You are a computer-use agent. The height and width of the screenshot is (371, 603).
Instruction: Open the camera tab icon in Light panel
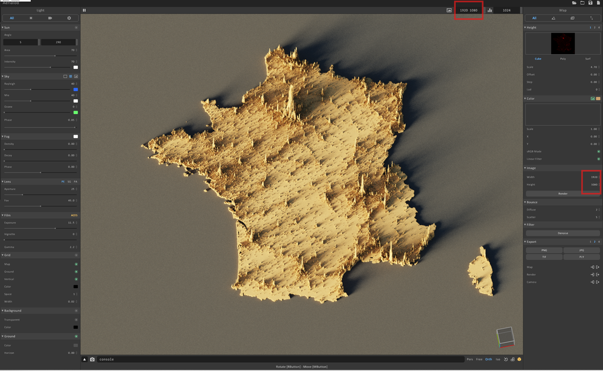click(x=50, y=18)
